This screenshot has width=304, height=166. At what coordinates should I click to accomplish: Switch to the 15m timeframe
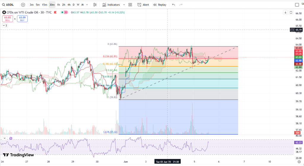(x=44, y=5)
